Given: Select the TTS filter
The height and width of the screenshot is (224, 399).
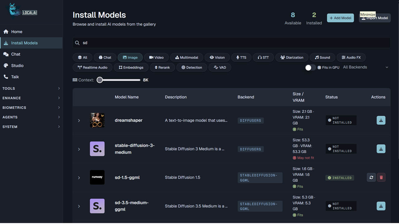Looking at the screenshot, I should point(241,58).
